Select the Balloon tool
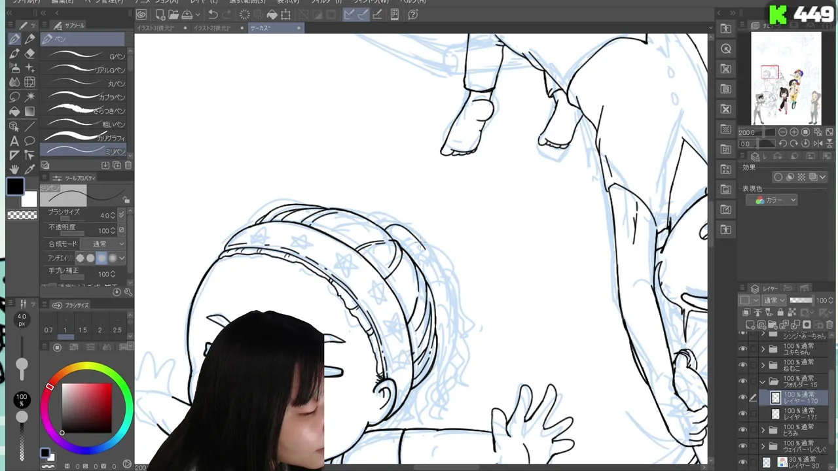This screenshot has height=471, width=838. click(29, 141)
